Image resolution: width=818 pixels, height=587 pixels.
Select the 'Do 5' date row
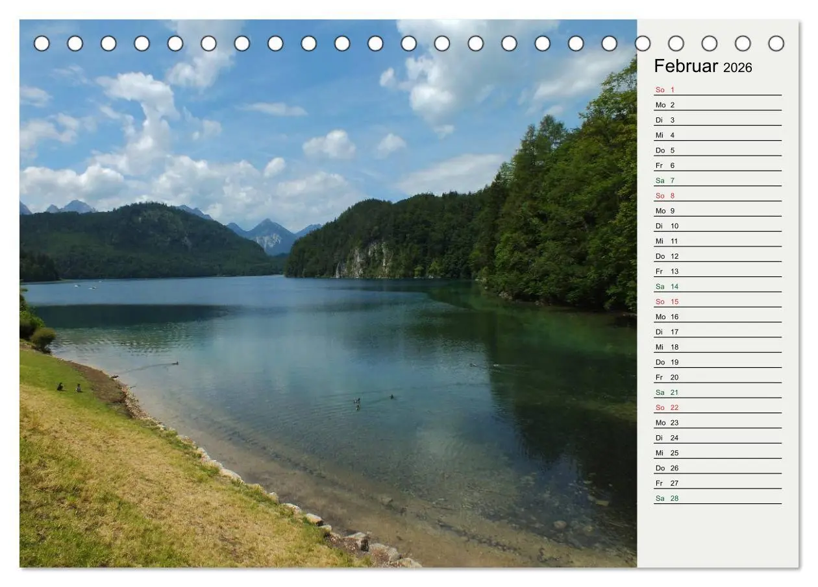point(717,150)
